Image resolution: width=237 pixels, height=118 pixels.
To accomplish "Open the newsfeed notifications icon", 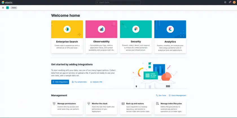I will coord(230,2).
